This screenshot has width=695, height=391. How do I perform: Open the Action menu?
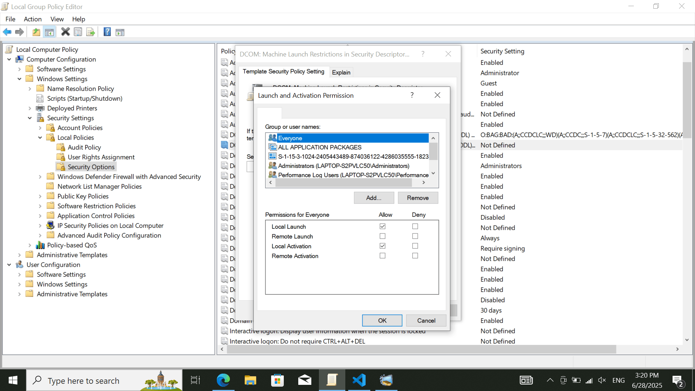[x=33, y=19]
